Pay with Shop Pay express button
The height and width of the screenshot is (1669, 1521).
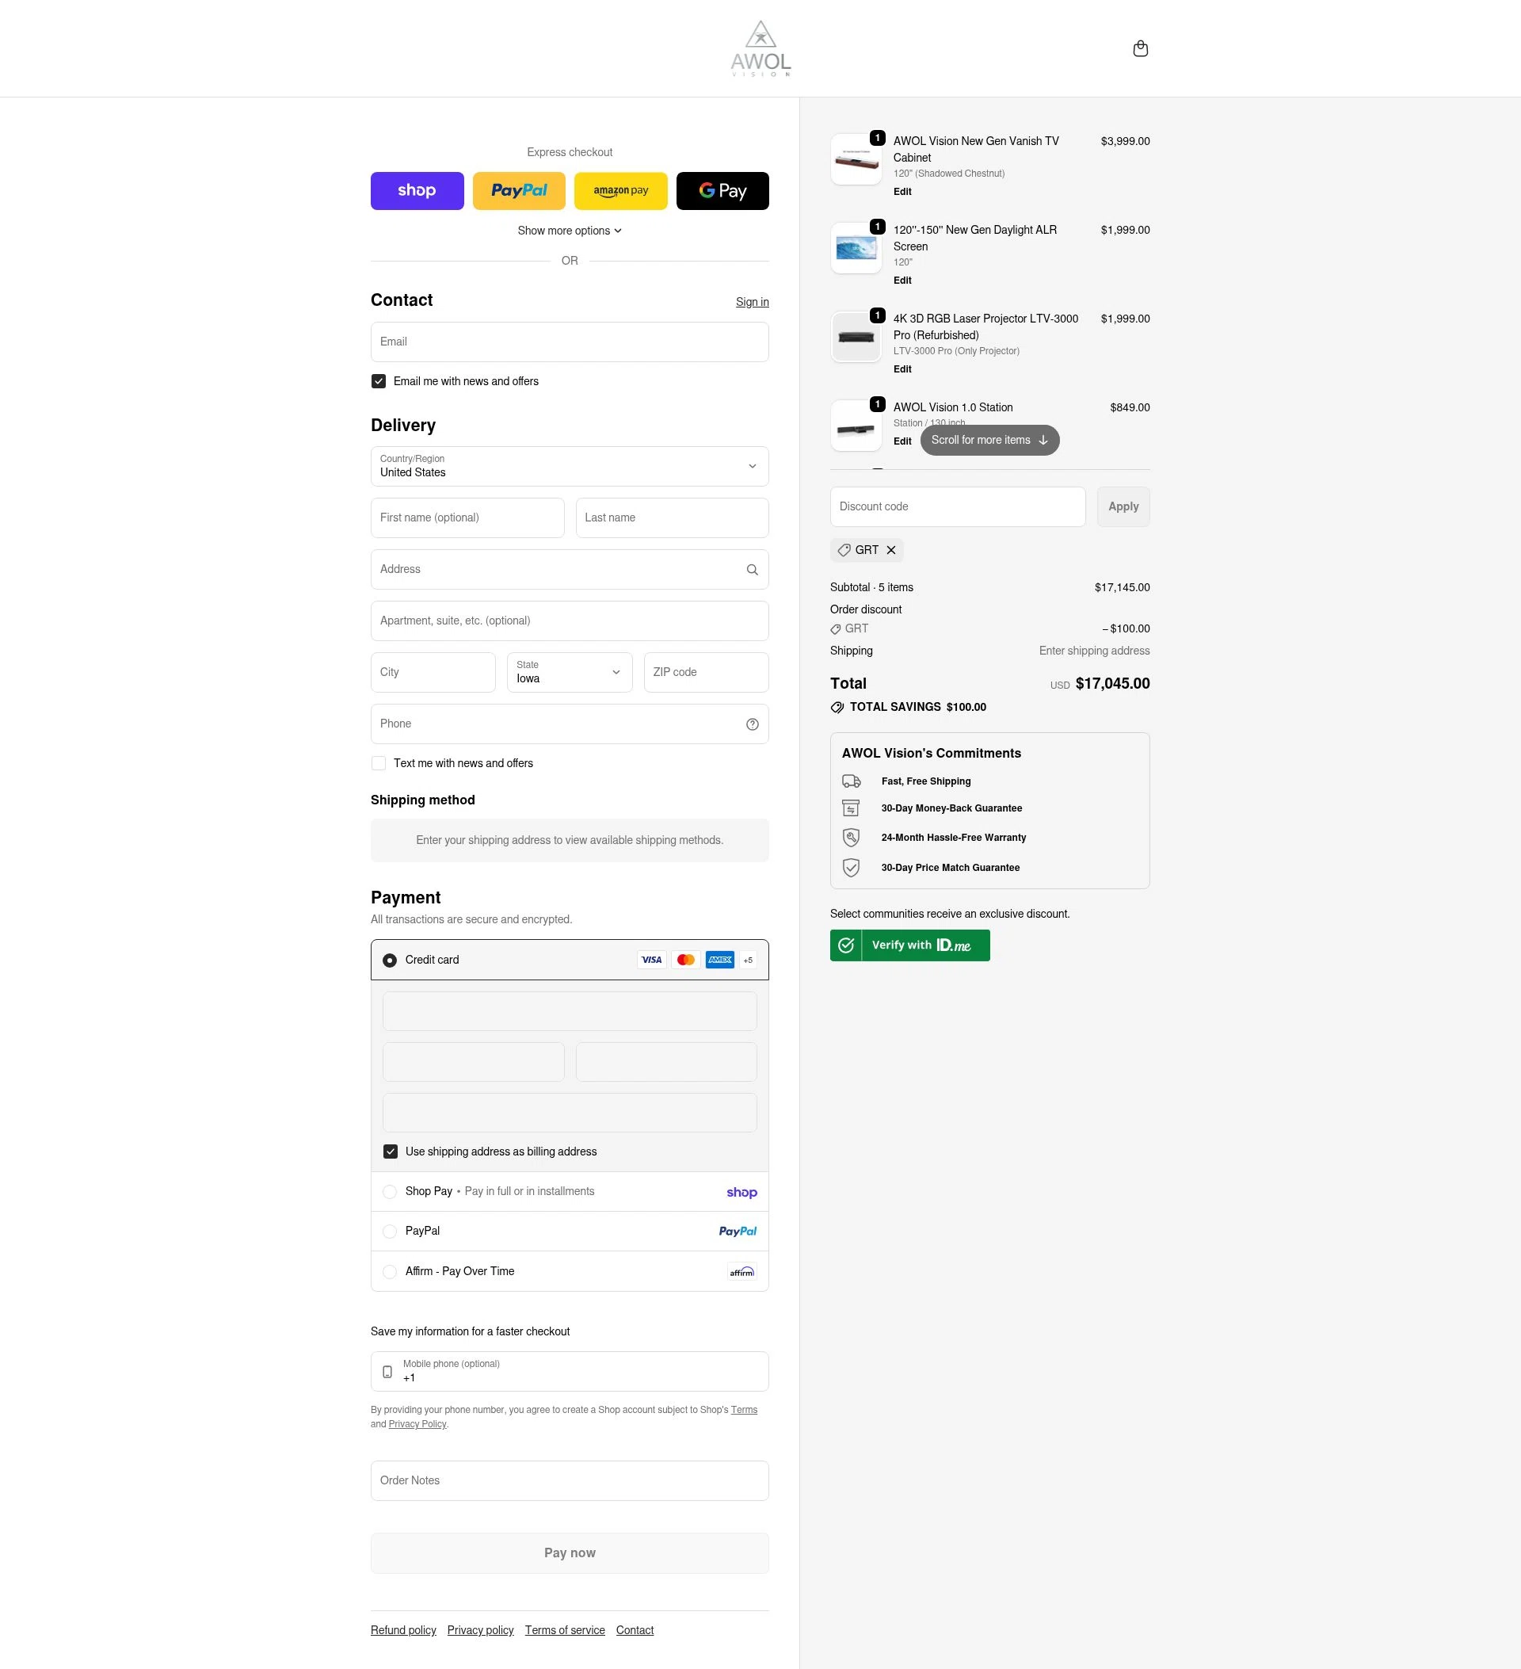click(x=416, y=191)
